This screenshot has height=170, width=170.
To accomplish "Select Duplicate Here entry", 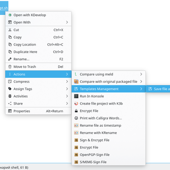I will pyautogui.click(x=38, y=52).
